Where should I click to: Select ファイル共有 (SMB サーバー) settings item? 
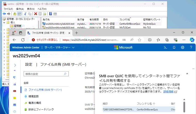coord(45,90)
